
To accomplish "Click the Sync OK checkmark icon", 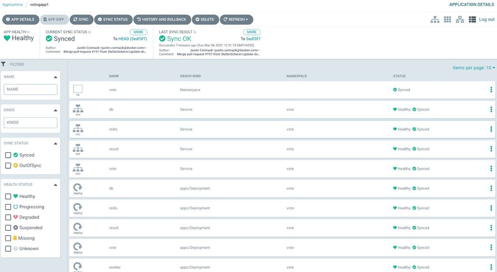I will (162, 38).
